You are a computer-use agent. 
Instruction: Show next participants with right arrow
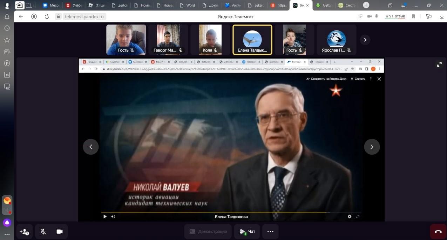pos(365,40)
